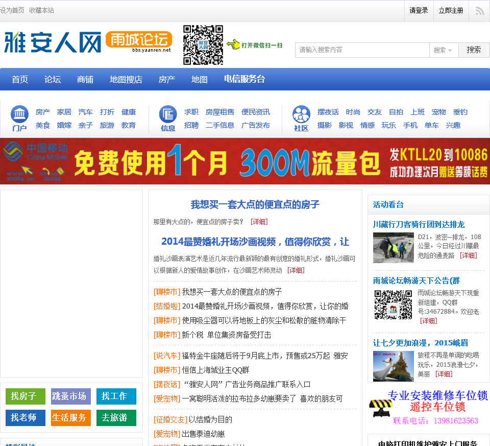Open headline 我想买一套大点的便宜点的房子
The height and width of the screenshot is (446, 490).
[x=255, y=204]
